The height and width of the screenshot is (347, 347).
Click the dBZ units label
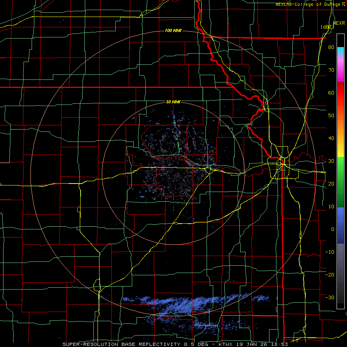click(327, 27)
